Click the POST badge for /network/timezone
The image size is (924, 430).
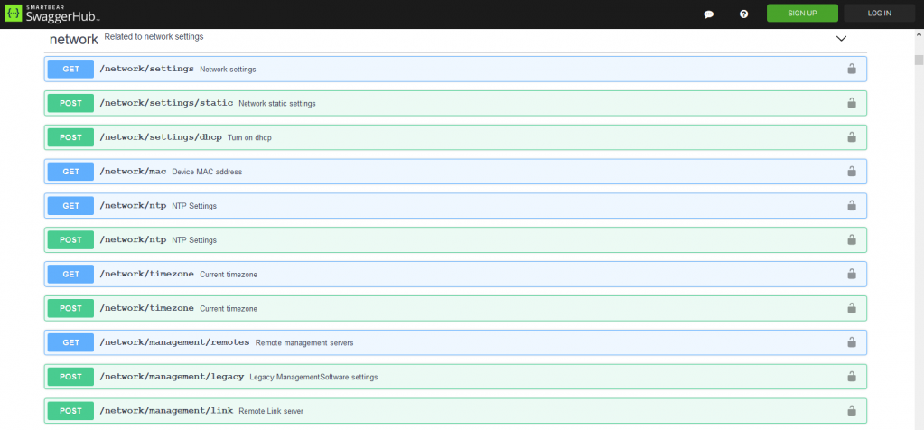(x=70, y=308)
